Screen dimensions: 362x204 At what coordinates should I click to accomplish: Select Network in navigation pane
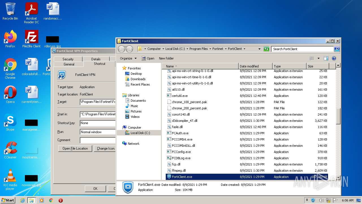[133, 144]
